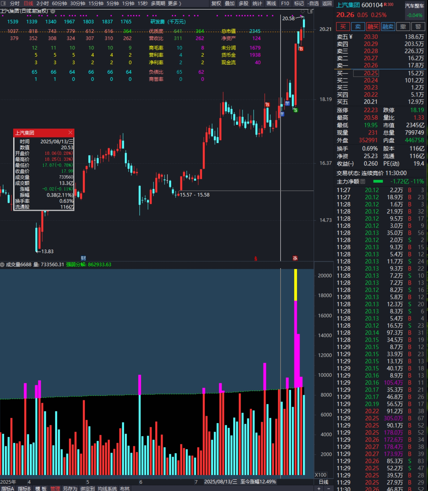Click the 卖一 price 20.26
Screen dimensions: 428x491
click(x=371, y=65)
